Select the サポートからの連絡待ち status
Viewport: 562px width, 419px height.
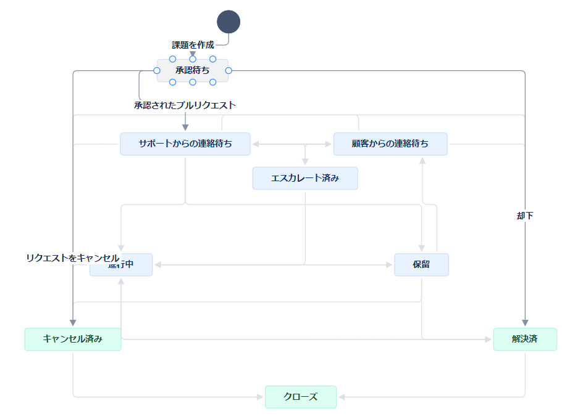(x=185, y=144)
